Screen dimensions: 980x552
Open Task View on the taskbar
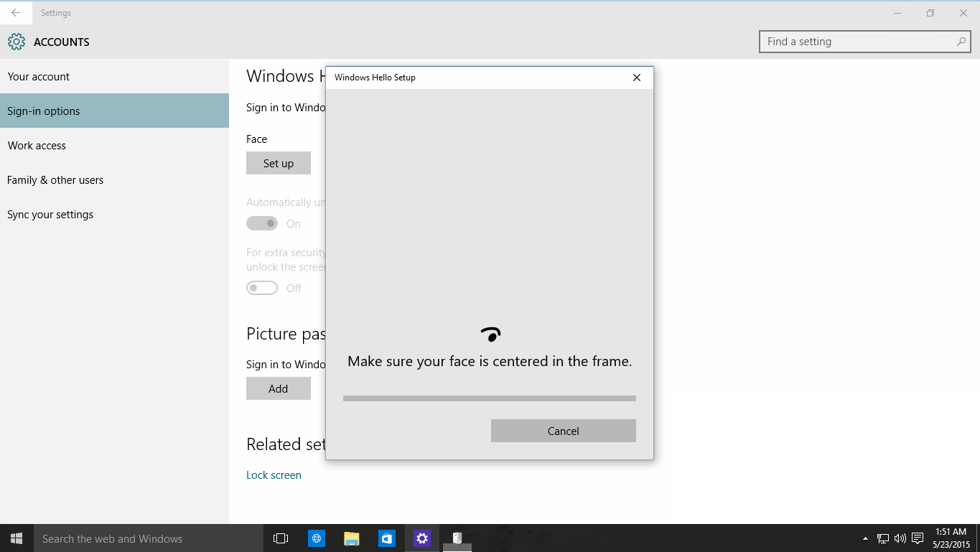click(281, 538)
